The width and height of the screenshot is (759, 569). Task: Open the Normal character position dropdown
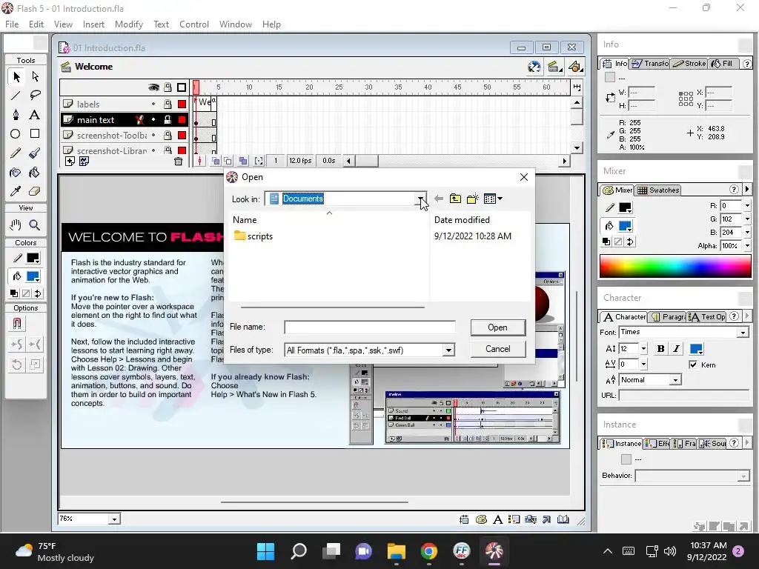(675, 380)
